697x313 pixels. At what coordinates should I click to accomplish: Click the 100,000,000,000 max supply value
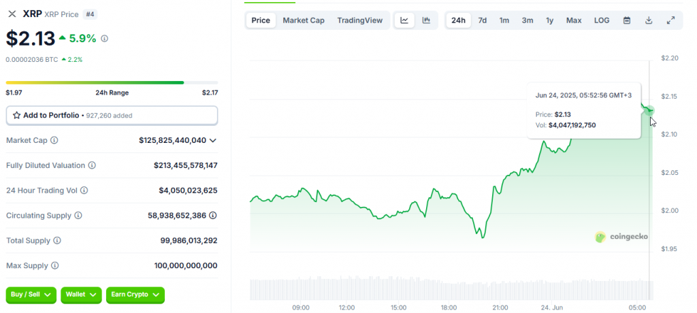tap(186, 266)
